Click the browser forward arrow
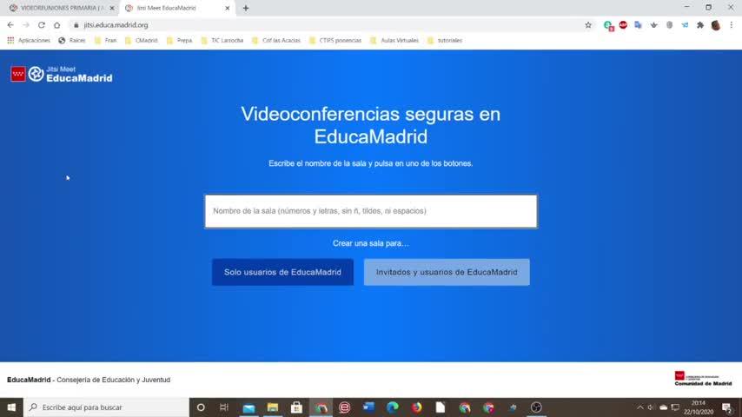Screen dimensions: 742x417 point(26,25)
